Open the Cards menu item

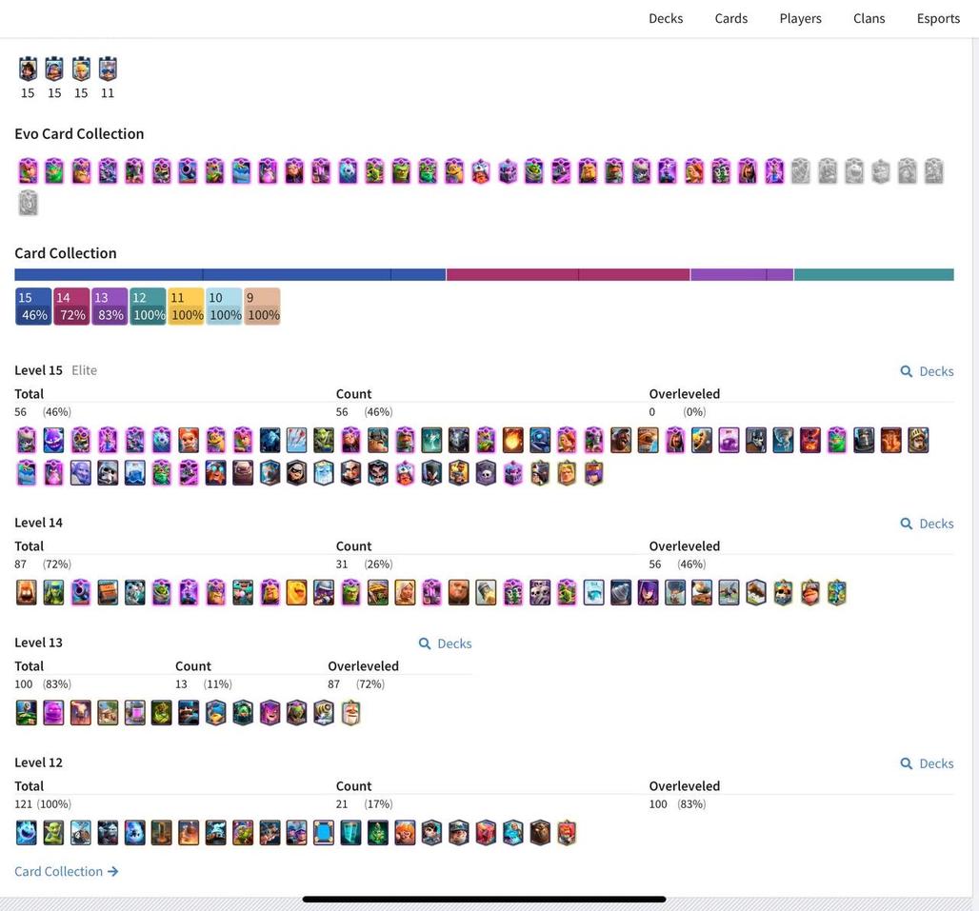[731, 19]
